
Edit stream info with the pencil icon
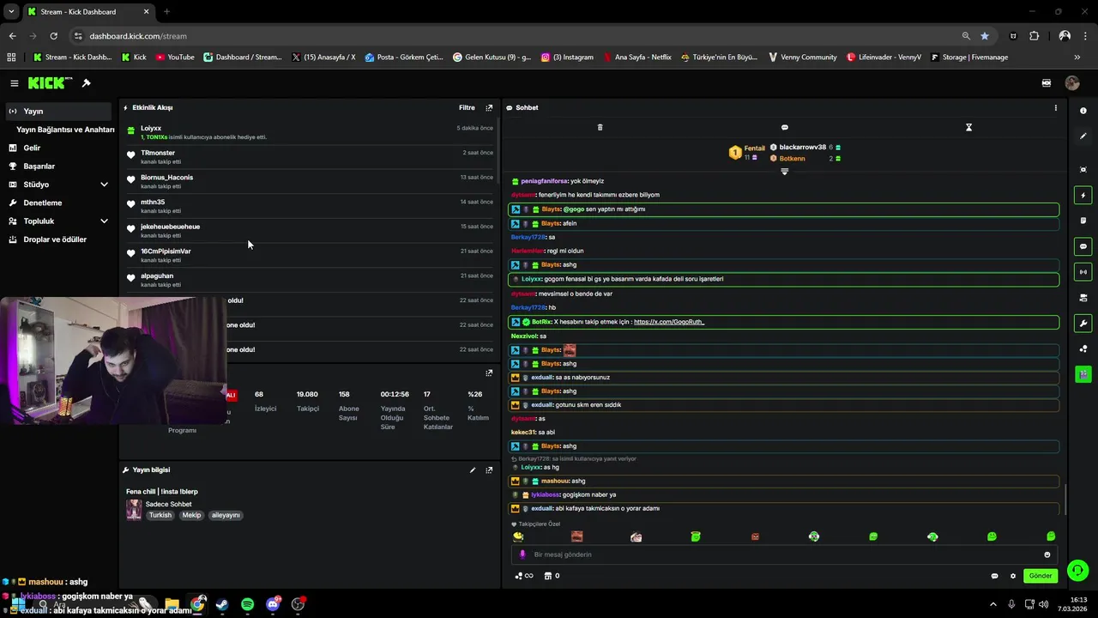[473, 470]
